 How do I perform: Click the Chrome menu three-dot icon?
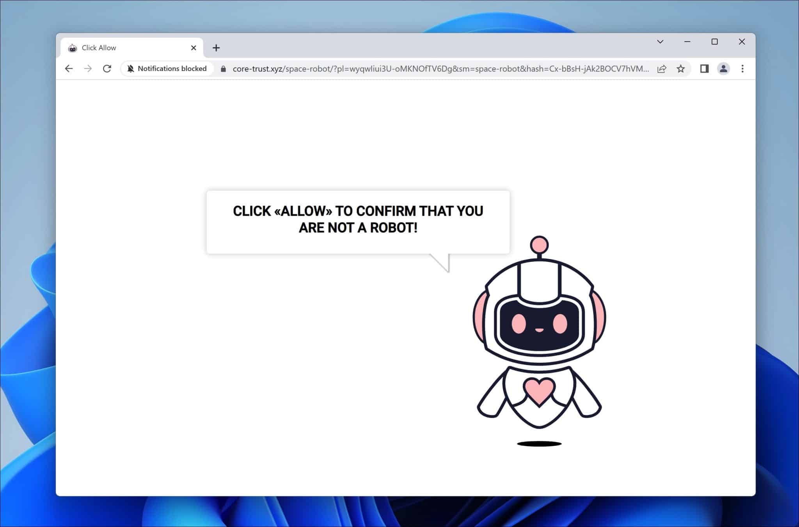742,69
